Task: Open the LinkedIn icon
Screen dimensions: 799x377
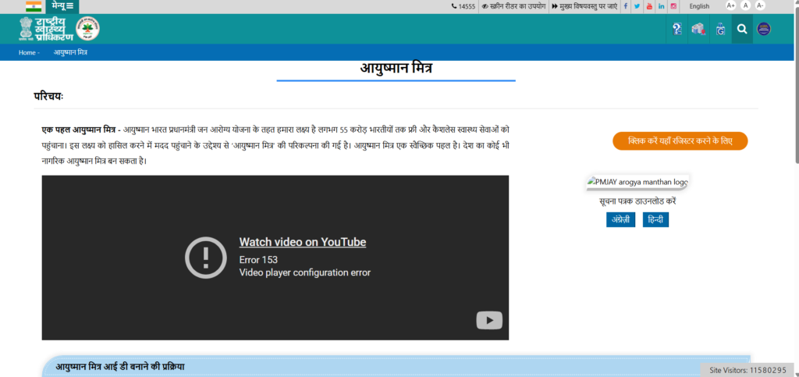Action: [x=662, y=6]
